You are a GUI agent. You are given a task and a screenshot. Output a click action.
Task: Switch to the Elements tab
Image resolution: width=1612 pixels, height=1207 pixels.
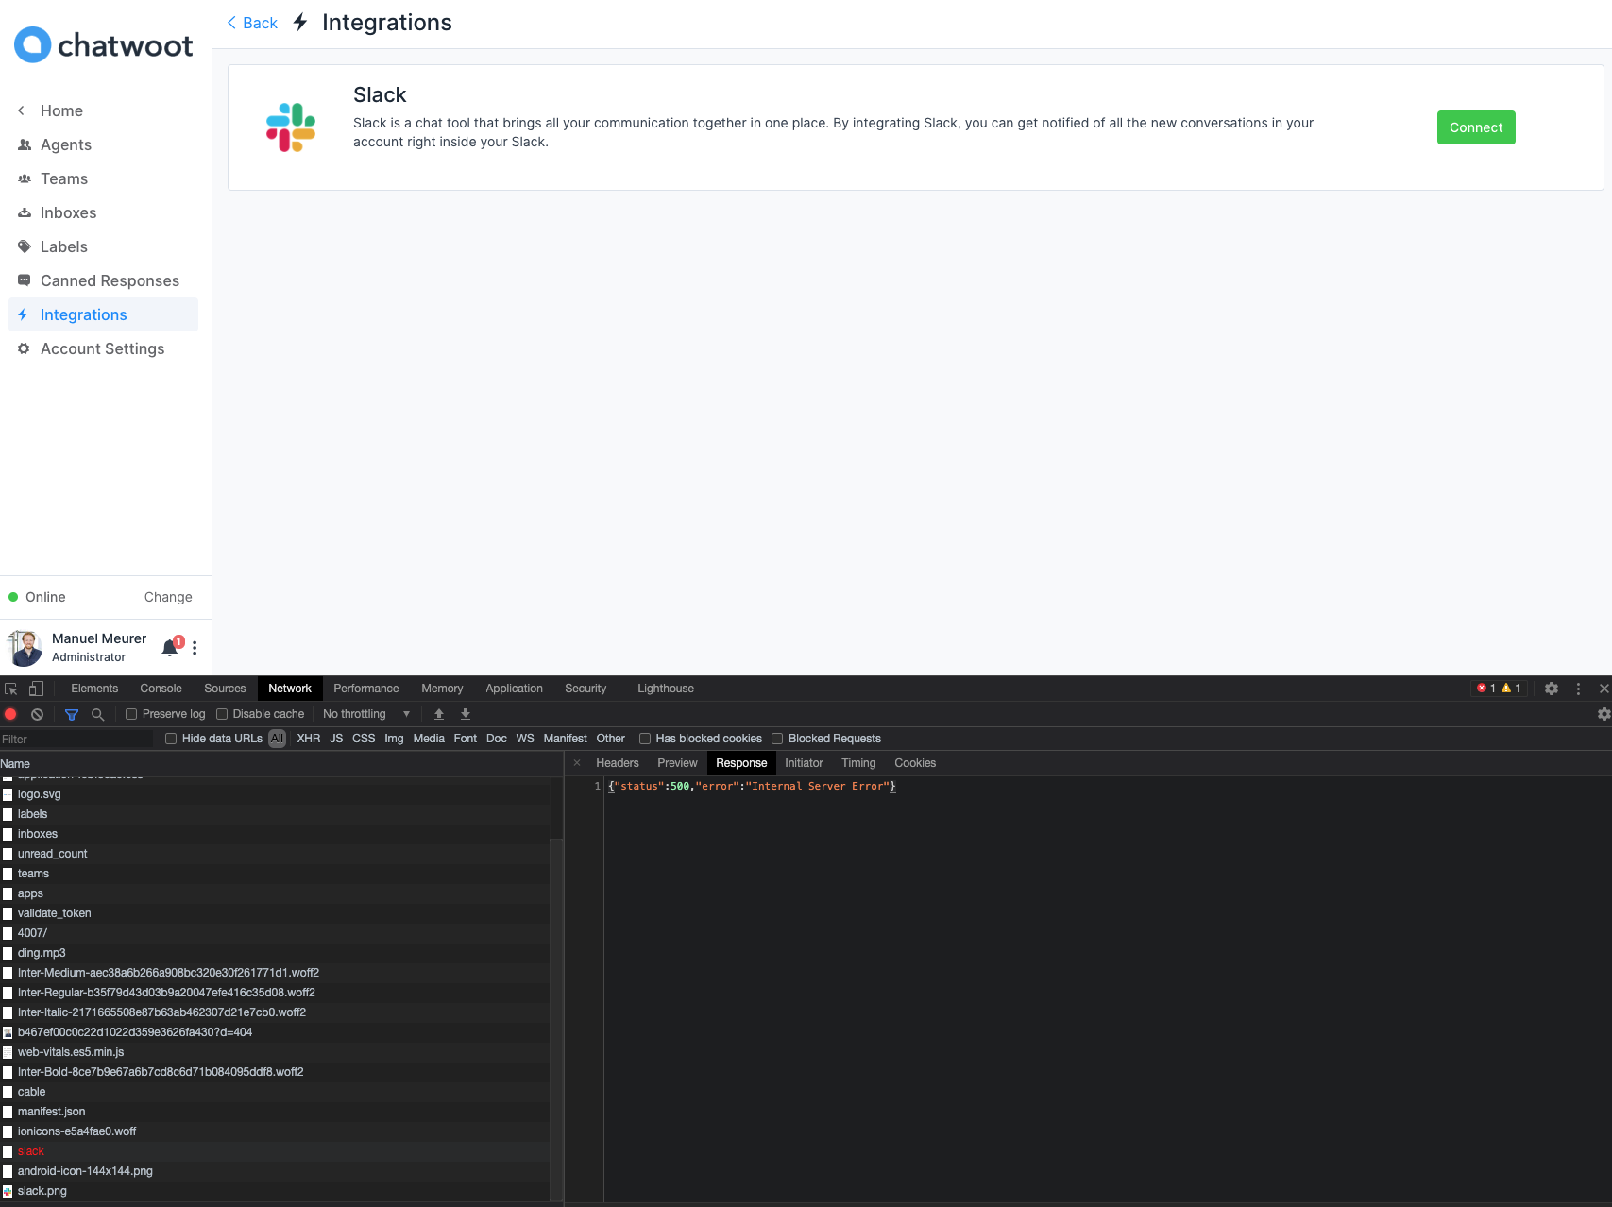pyautogui.click(x=94, y=688)
